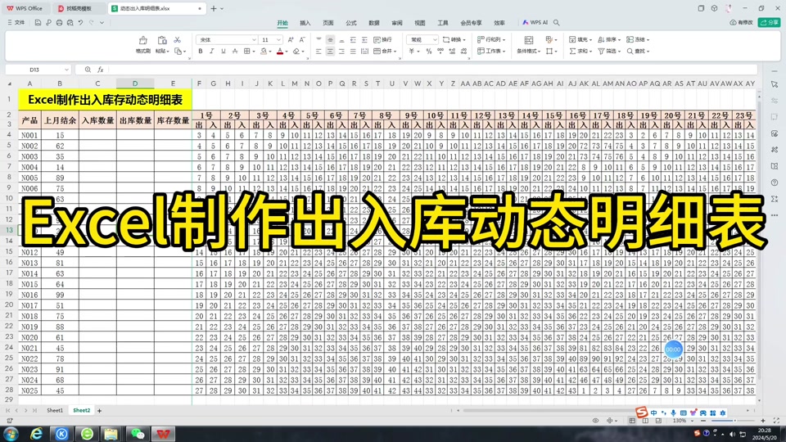Click the Filter (筛选) funnel icon
Image resolution: width=786 pixels, height=442 pixels.
click(x=601, y=51)
